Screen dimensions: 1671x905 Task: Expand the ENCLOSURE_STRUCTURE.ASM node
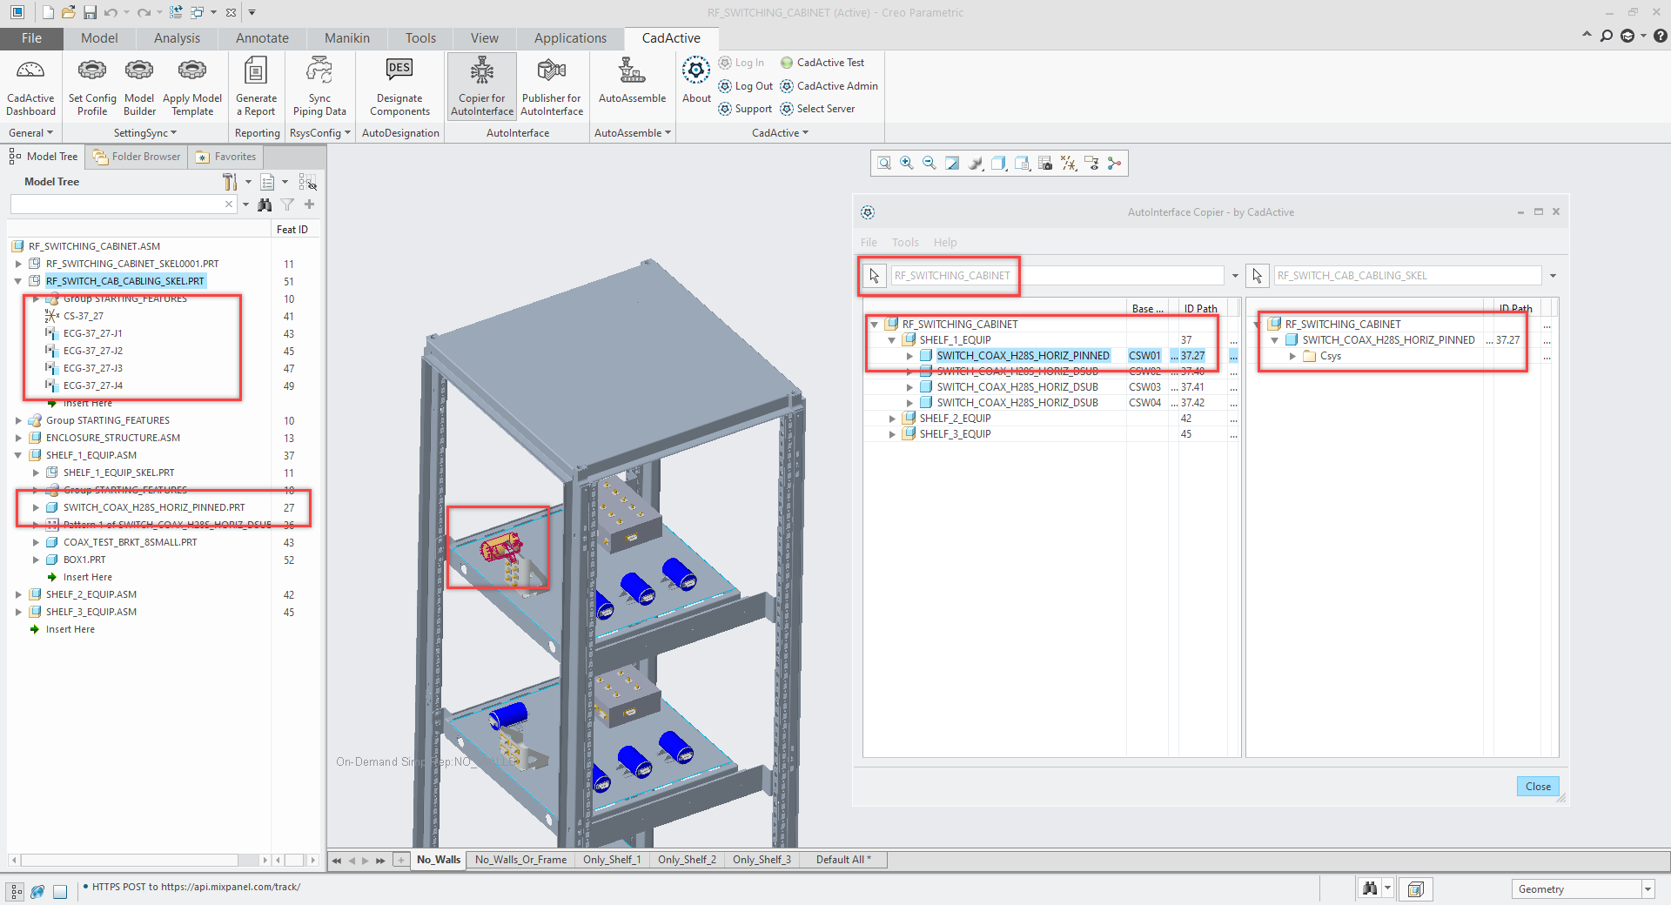click(18, 438)
